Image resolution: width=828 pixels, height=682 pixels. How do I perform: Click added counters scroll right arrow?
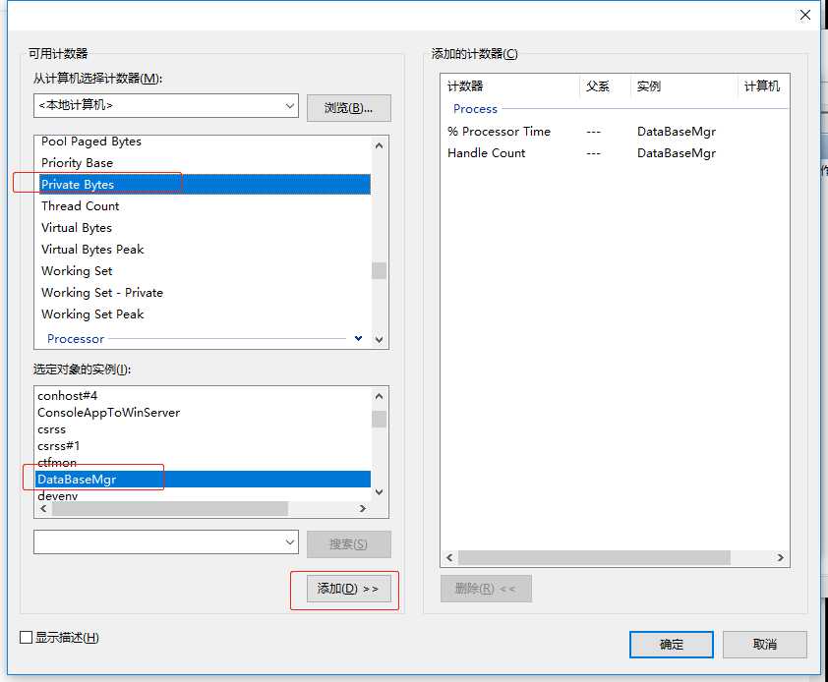coord(781,558)
